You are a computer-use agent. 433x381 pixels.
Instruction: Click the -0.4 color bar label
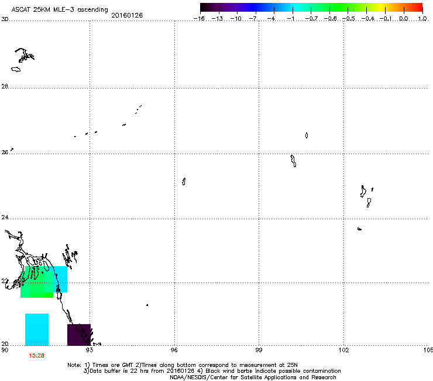point(368,19)
